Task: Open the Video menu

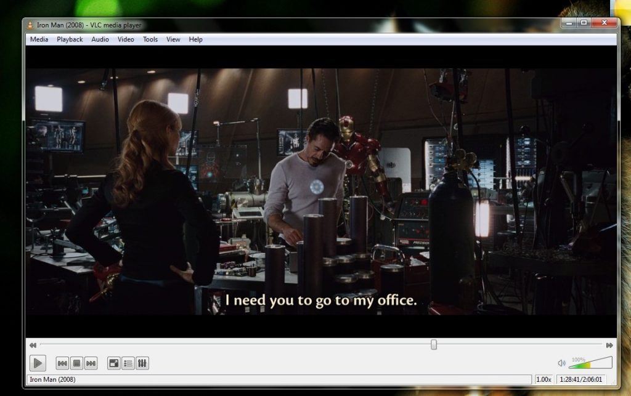Action: 126,39
